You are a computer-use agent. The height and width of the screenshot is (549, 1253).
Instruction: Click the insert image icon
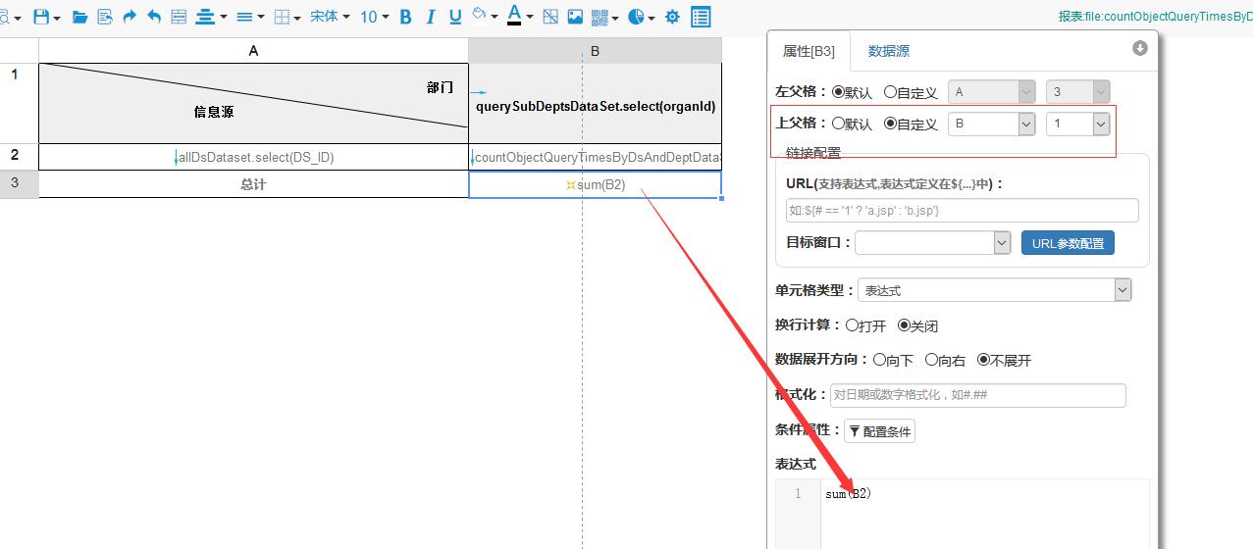[x=575, y=17]
